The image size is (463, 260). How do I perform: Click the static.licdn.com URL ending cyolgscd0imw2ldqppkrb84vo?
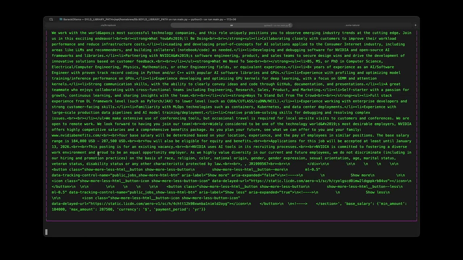point(319,181)
